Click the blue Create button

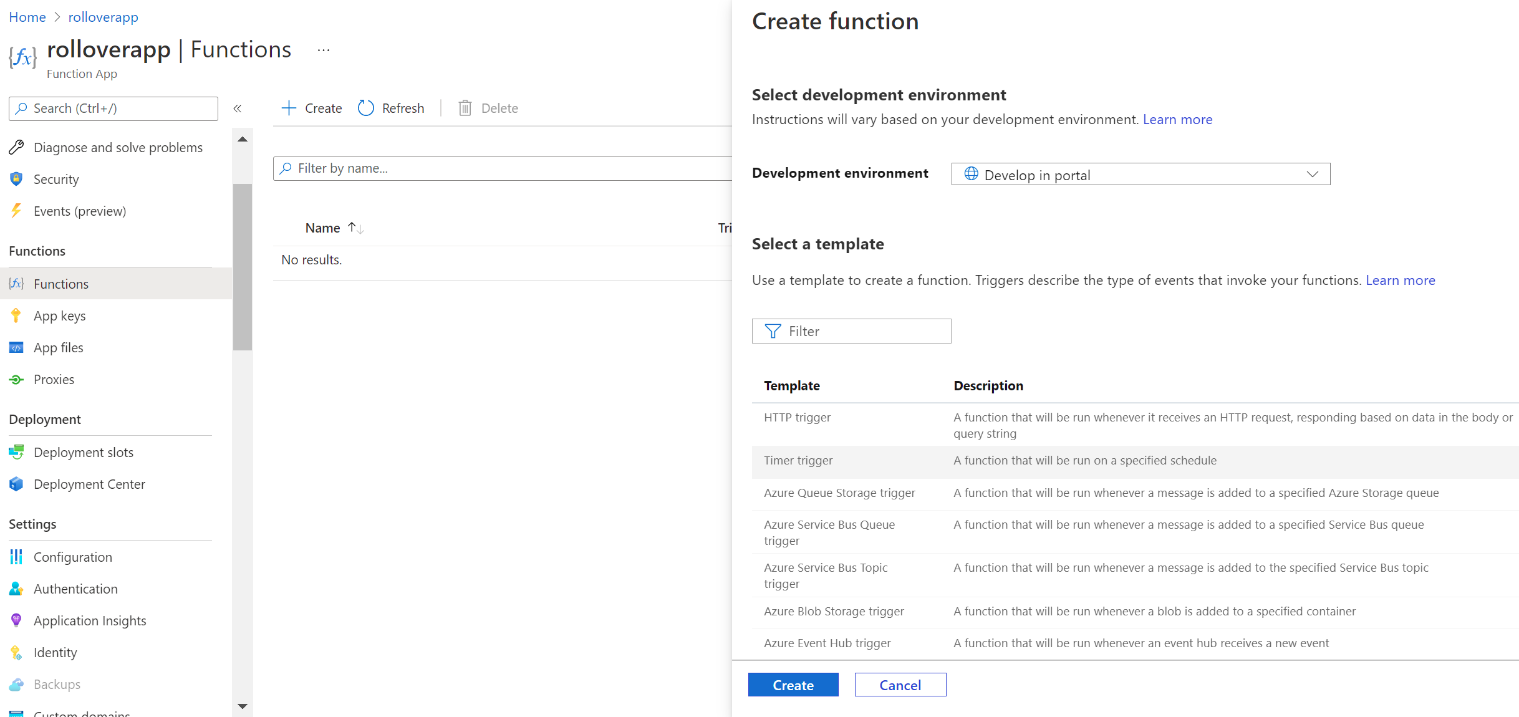[x=793, y=685]
